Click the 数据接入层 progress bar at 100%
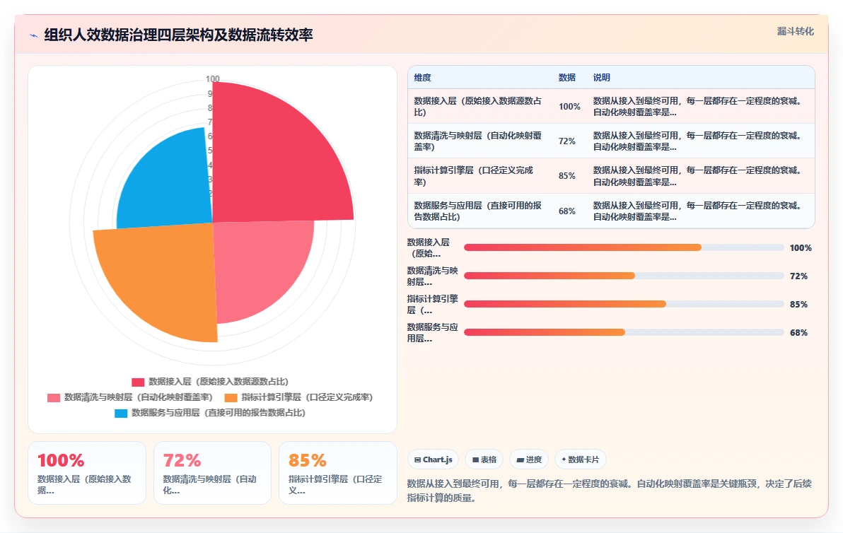 [x=624, y=247]
